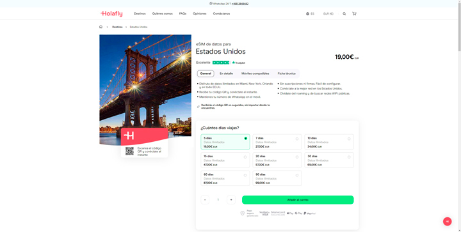
Task: Click the home breadcrumb icon
Action: pyautogui.click(x=101, y=27)
